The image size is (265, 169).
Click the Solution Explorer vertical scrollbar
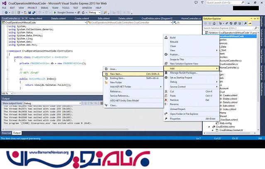[x=258, y=67]
